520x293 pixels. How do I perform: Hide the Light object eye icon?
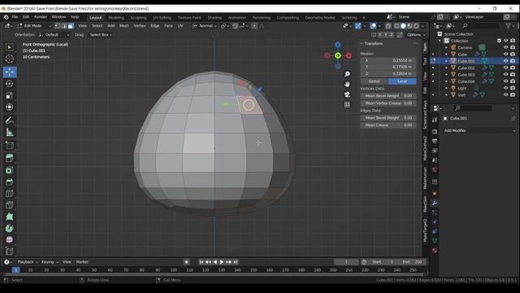click(x=505, y=88)
